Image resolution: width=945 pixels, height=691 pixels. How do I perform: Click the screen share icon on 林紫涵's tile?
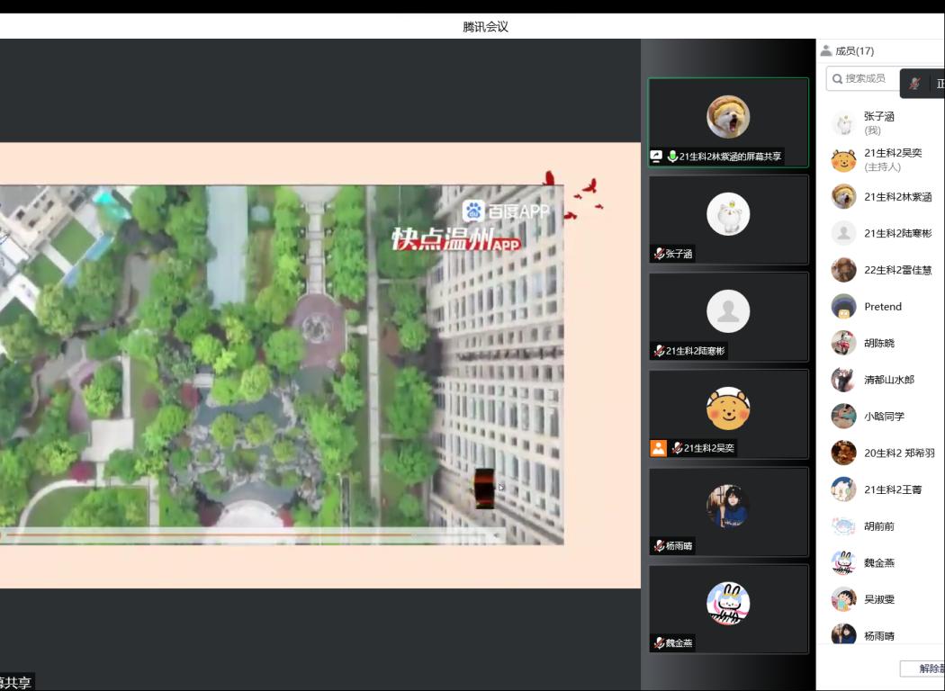pos(656,157)
